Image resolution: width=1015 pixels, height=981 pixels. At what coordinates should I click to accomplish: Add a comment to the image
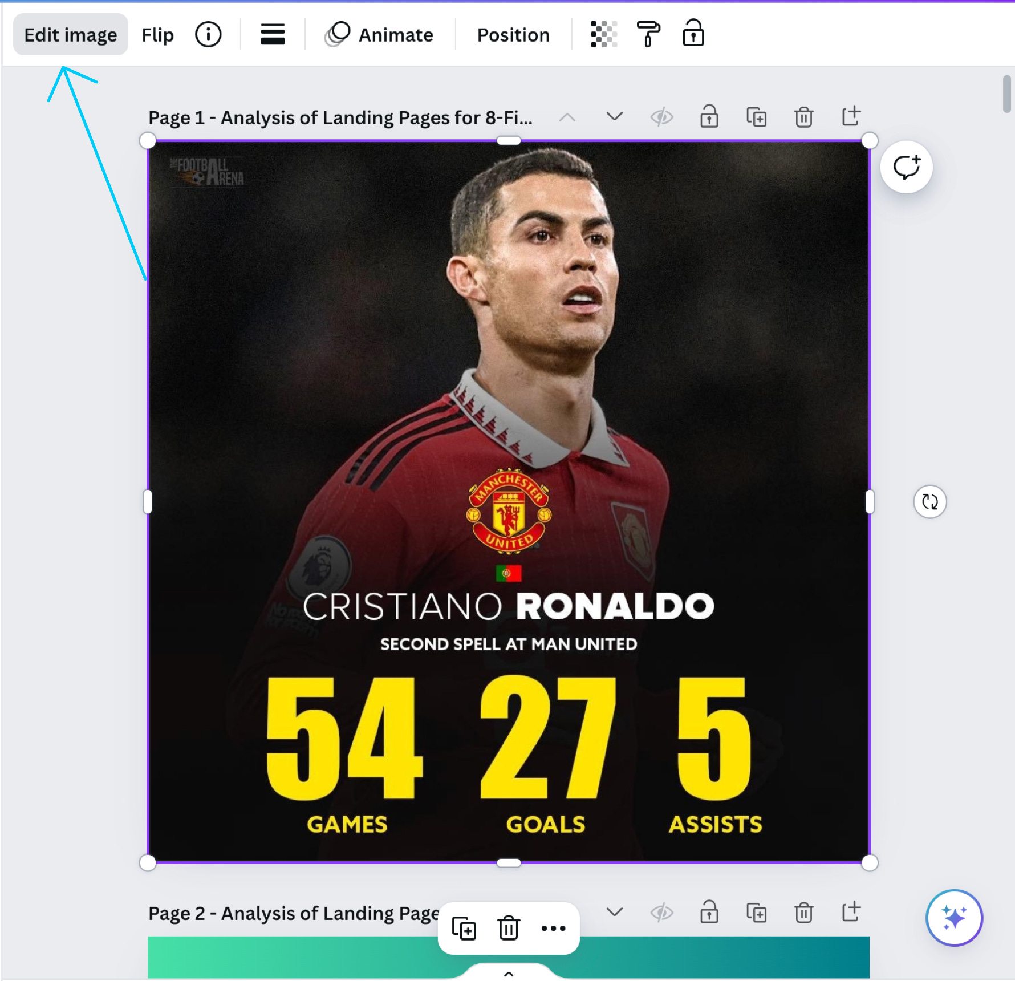[x=907, y=167]
